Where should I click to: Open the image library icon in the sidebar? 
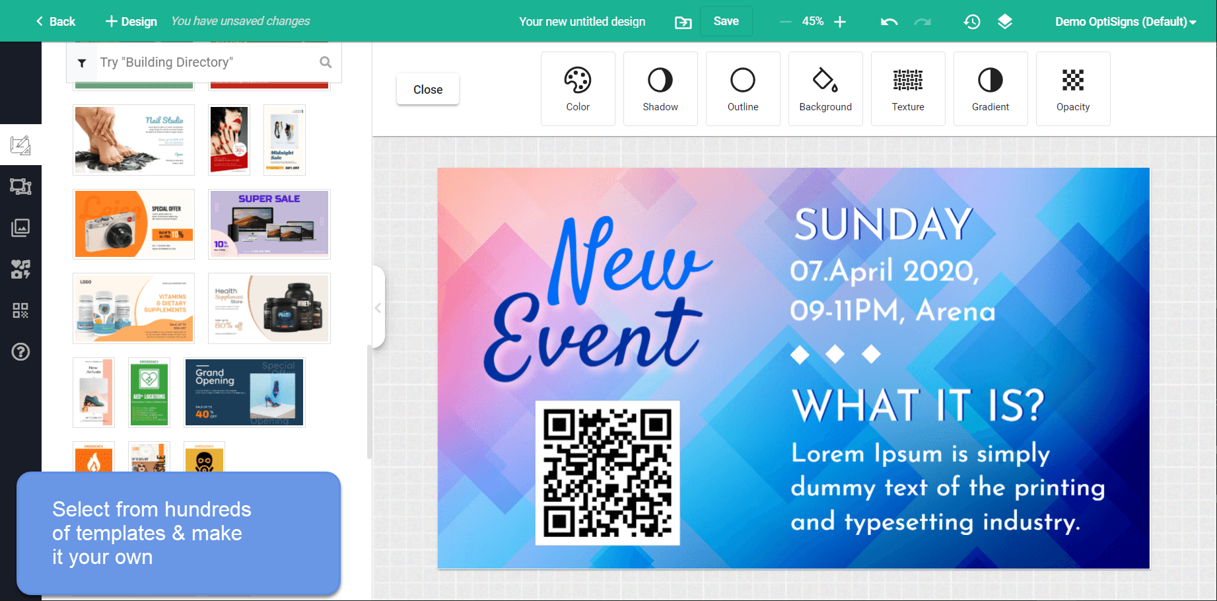pos(20,228)
